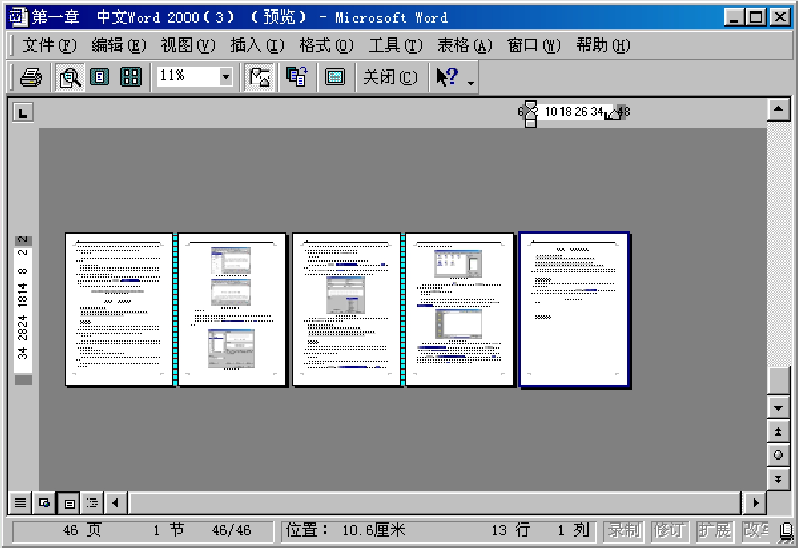Open the 编辑(E) menu

[119, 45]
